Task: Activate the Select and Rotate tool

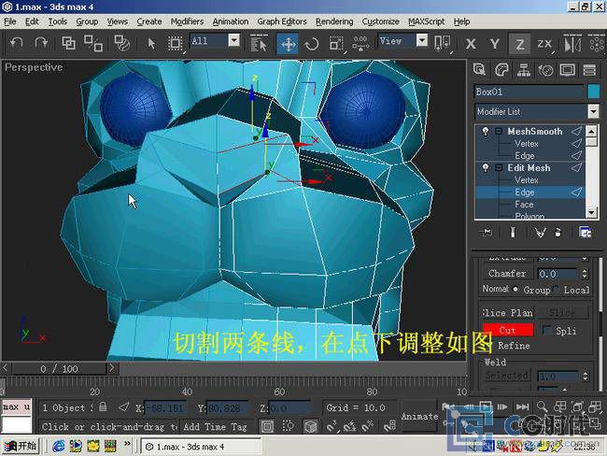Action: coord(312,44)
